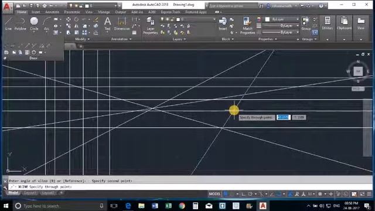The image size is (375, 211).
Task: Click the Erase tool icon
Action: 96,19
